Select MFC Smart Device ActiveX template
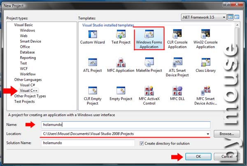The image size is (247, 166). [205, 96]
